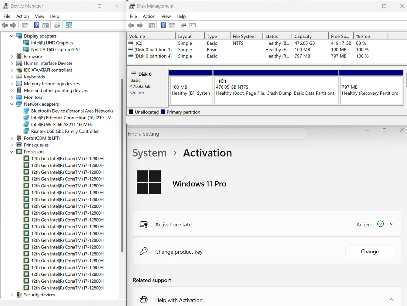Click Forward arrow in Device Manager toolbar
Viewport: 407px width, 306px height.
point(13,25)
